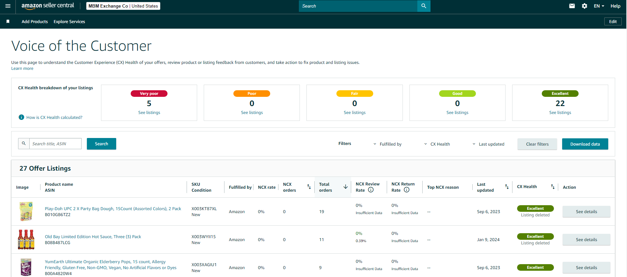Click NCX Review Rate info icon

tap(371, 190)
